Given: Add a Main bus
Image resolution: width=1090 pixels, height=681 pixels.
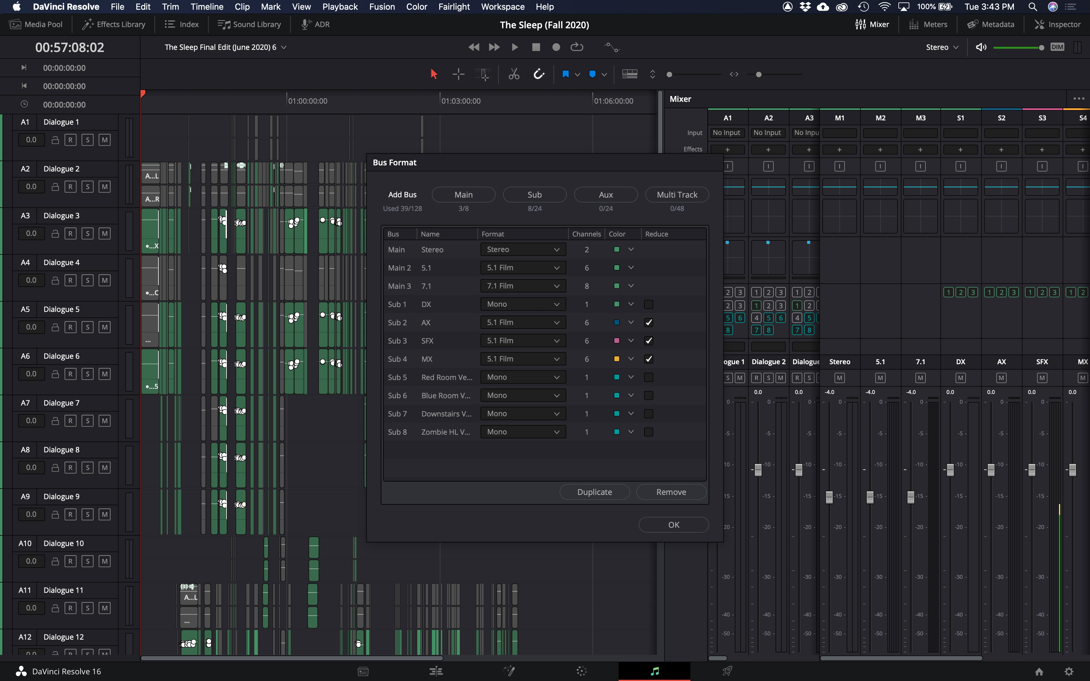Looking at the screenshot, I should [463, 195].
